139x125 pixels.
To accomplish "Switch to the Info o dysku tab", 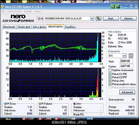I will coord(39,27).
